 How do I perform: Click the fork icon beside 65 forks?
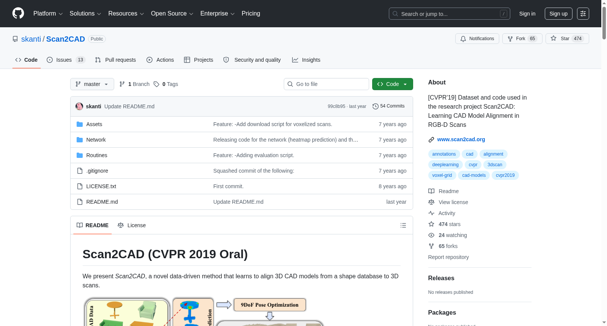click(x=431, y=246)
